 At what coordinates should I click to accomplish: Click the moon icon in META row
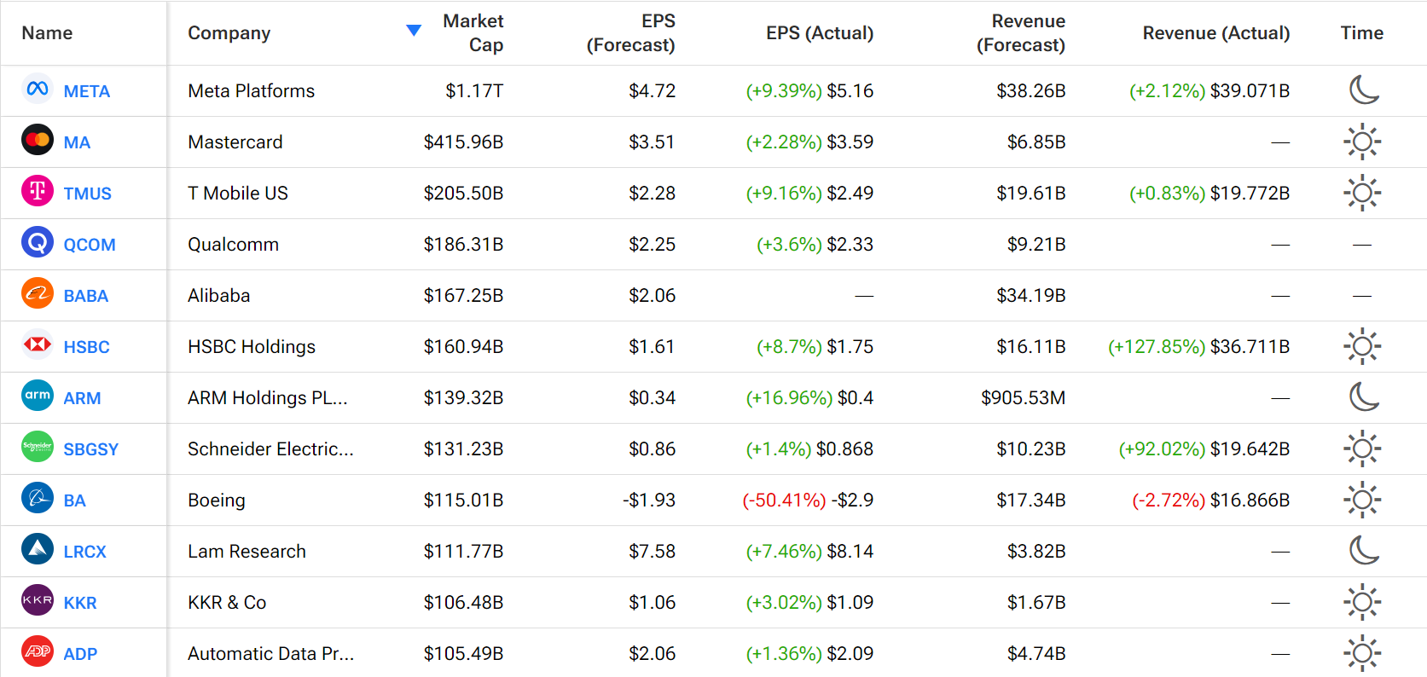click(x=1363, y=90)
